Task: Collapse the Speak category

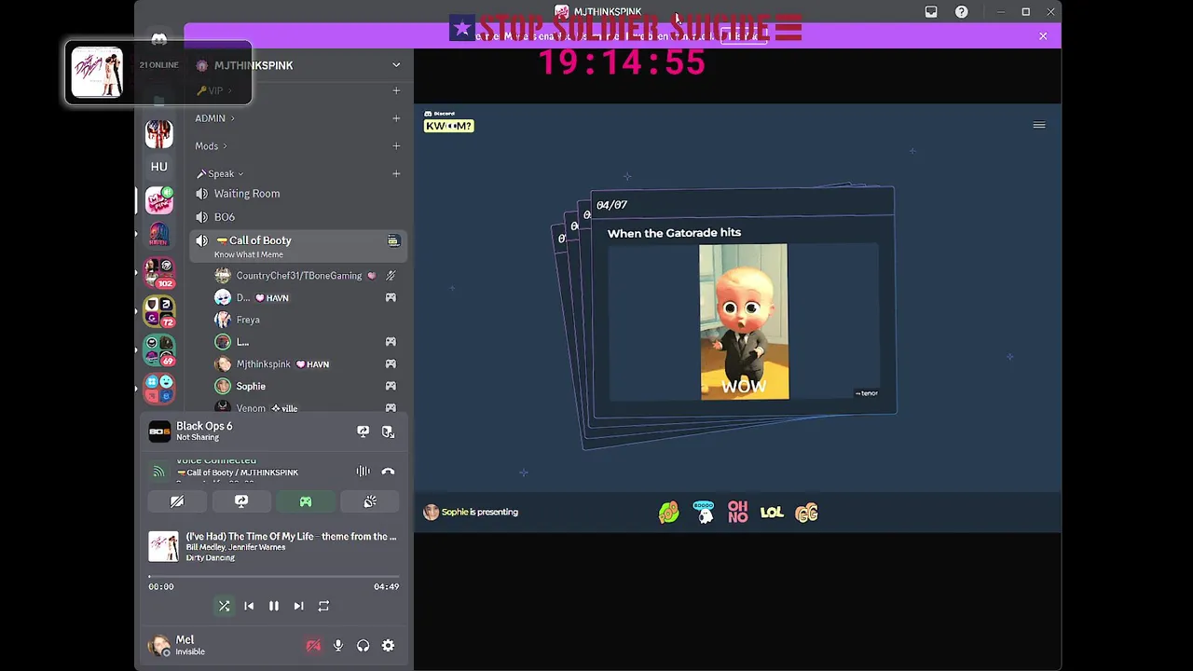Action: (x=220, y=173)
